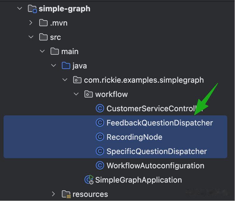This screenshot has height=201, width=235.
Task: Collapse the main folder chevron
Action: coord(42,51)
